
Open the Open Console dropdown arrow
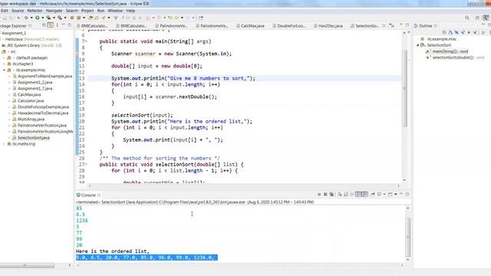tap(396, 194)
